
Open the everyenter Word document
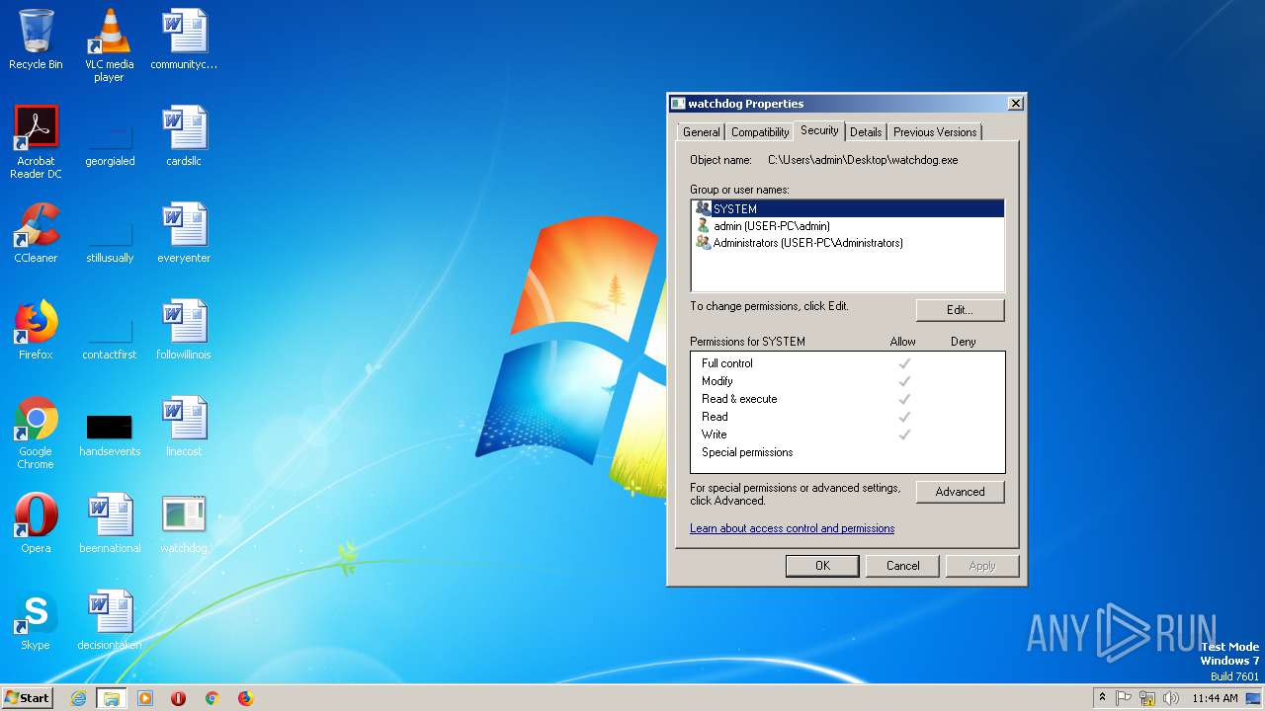coord(184,233)
